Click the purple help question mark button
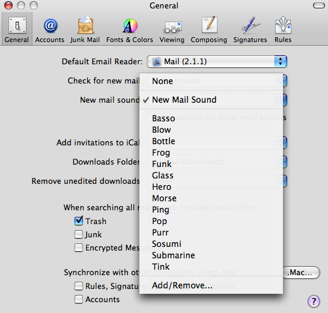 [x=314, y=301]
